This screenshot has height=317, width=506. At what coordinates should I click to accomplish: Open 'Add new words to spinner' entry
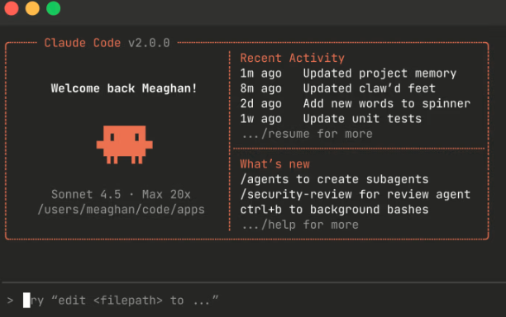[x=355, y=104]
